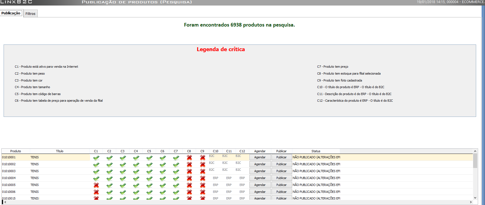Select the C1 check mark in row 01010004
The image size is (485, 205).
tap(96, 178)
